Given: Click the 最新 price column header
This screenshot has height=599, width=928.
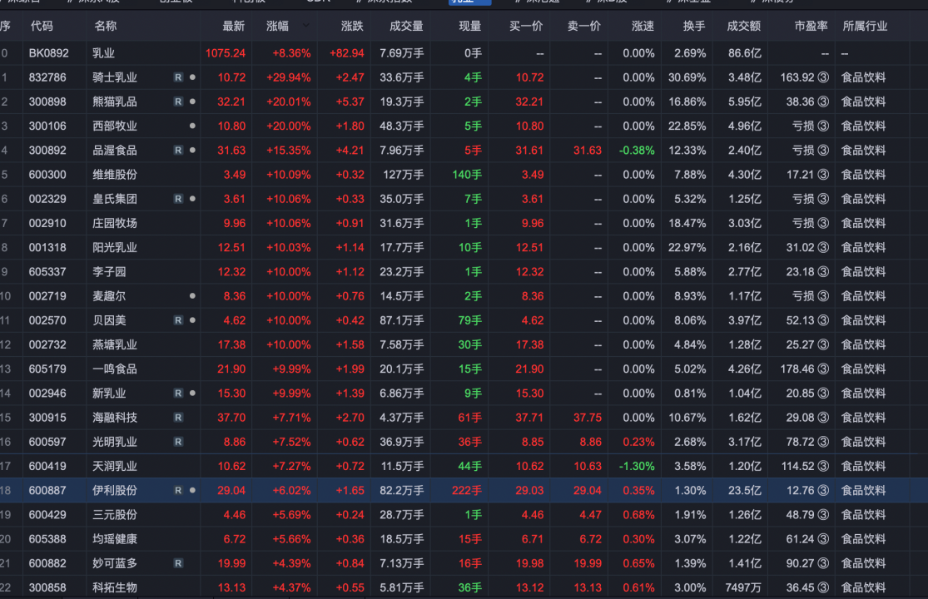Looking at the screenshot, I should pyautogui.click(x=234, y=27).
